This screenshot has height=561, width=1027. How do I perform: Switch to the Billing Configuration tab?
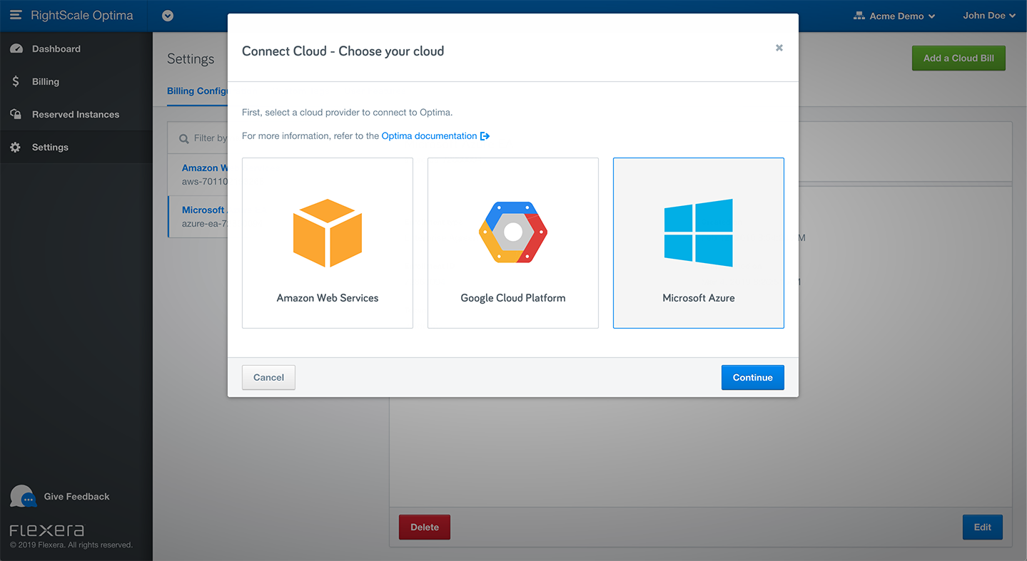pos(197,91)
